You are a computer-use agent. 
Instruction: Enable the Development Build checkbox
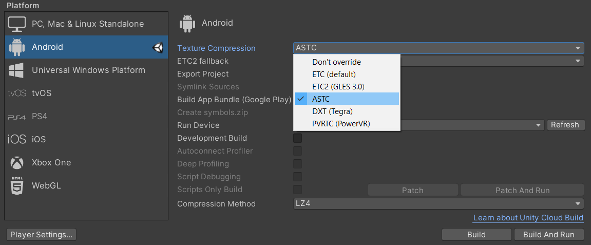[x=298, y=138]
